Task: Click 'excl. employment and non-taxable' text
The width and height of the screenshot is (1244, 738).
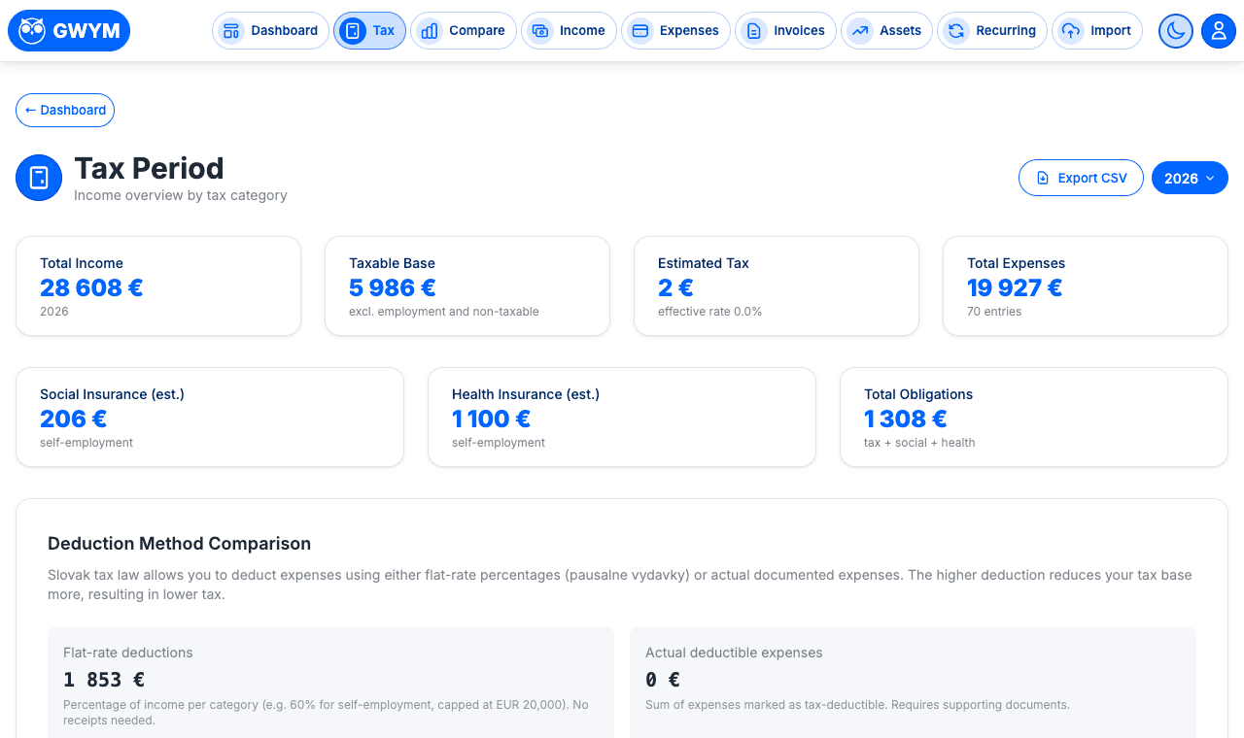Action: (444, 312)
